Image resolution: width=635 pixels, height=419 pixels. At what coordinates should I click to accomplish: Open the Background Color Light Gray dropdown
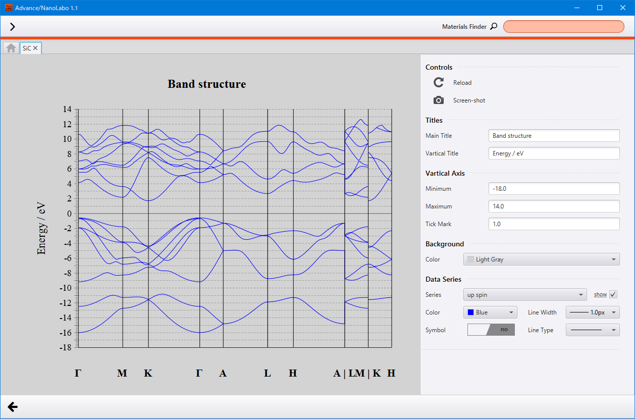click(x=541, y=259)
